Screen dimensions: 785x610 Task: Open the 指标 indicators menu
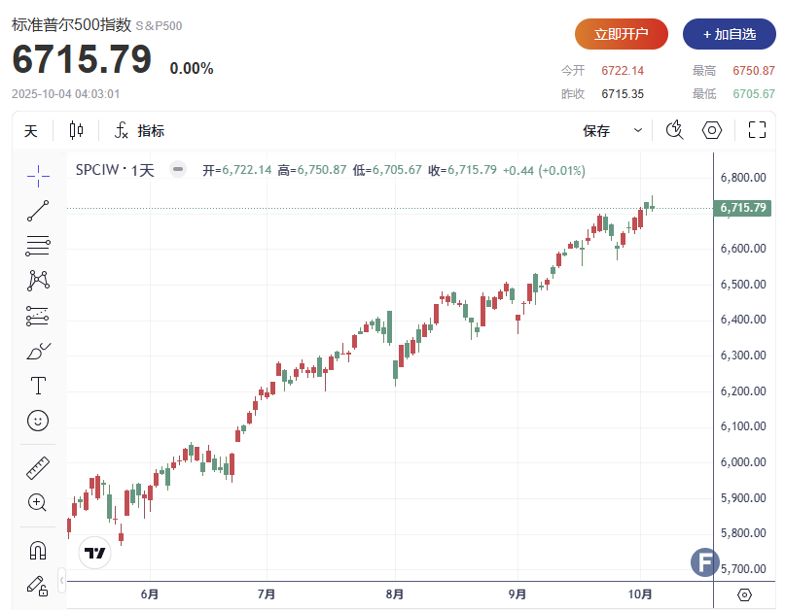[139, 130]
